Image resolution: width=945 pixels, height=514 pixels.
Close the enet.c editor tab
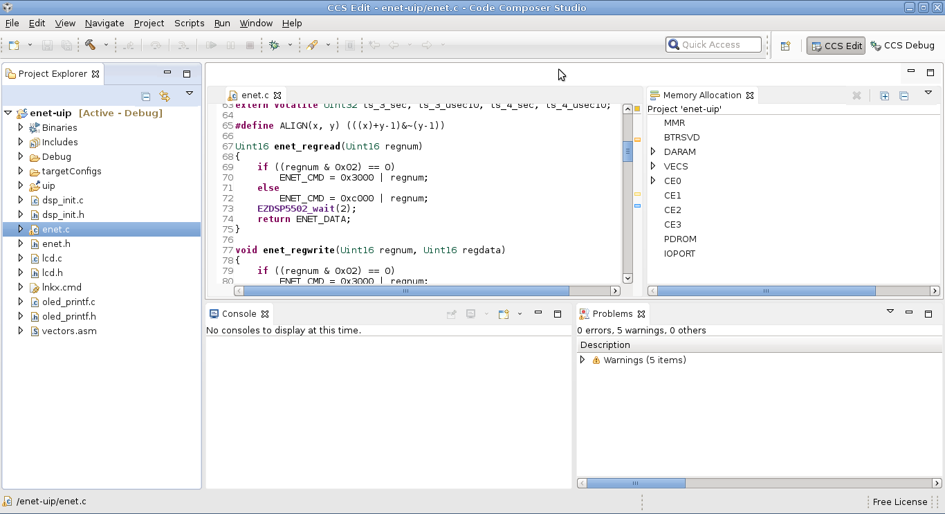coord(277,95)
